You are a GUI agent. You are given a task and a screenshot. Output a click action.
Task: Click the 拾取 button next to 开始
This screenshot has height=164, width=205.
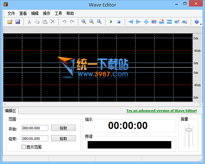(63, 128)
